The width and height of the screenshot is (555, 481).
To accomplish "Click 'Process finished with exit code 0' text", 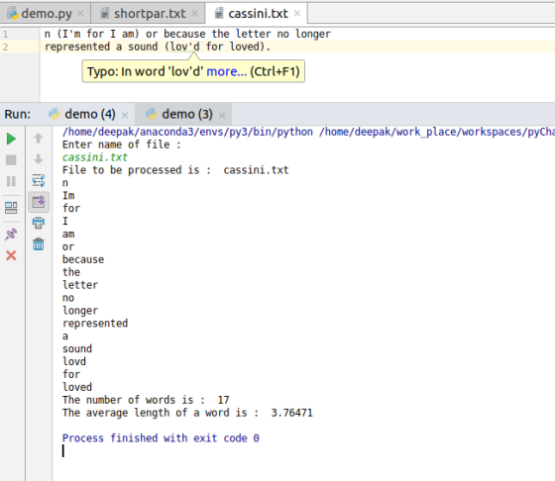I will click(161, 438).
